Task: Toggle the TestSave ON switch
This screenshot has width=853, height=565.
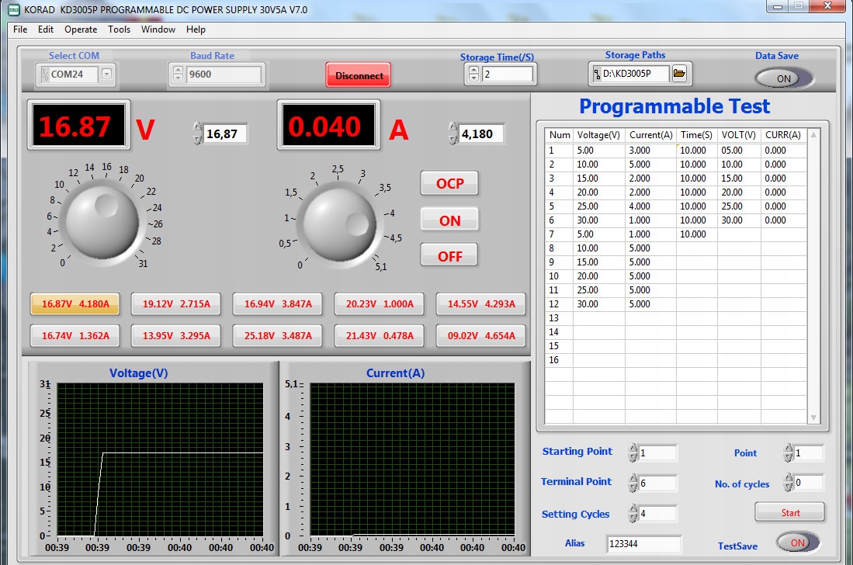Action: 797,542
